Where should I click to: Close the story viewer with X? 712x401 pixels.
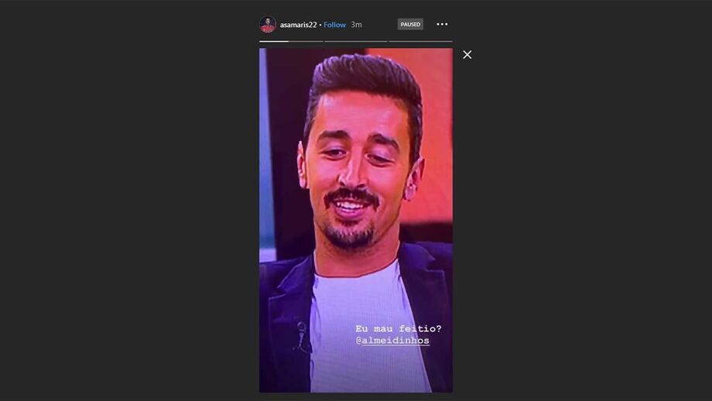[467, 54]
